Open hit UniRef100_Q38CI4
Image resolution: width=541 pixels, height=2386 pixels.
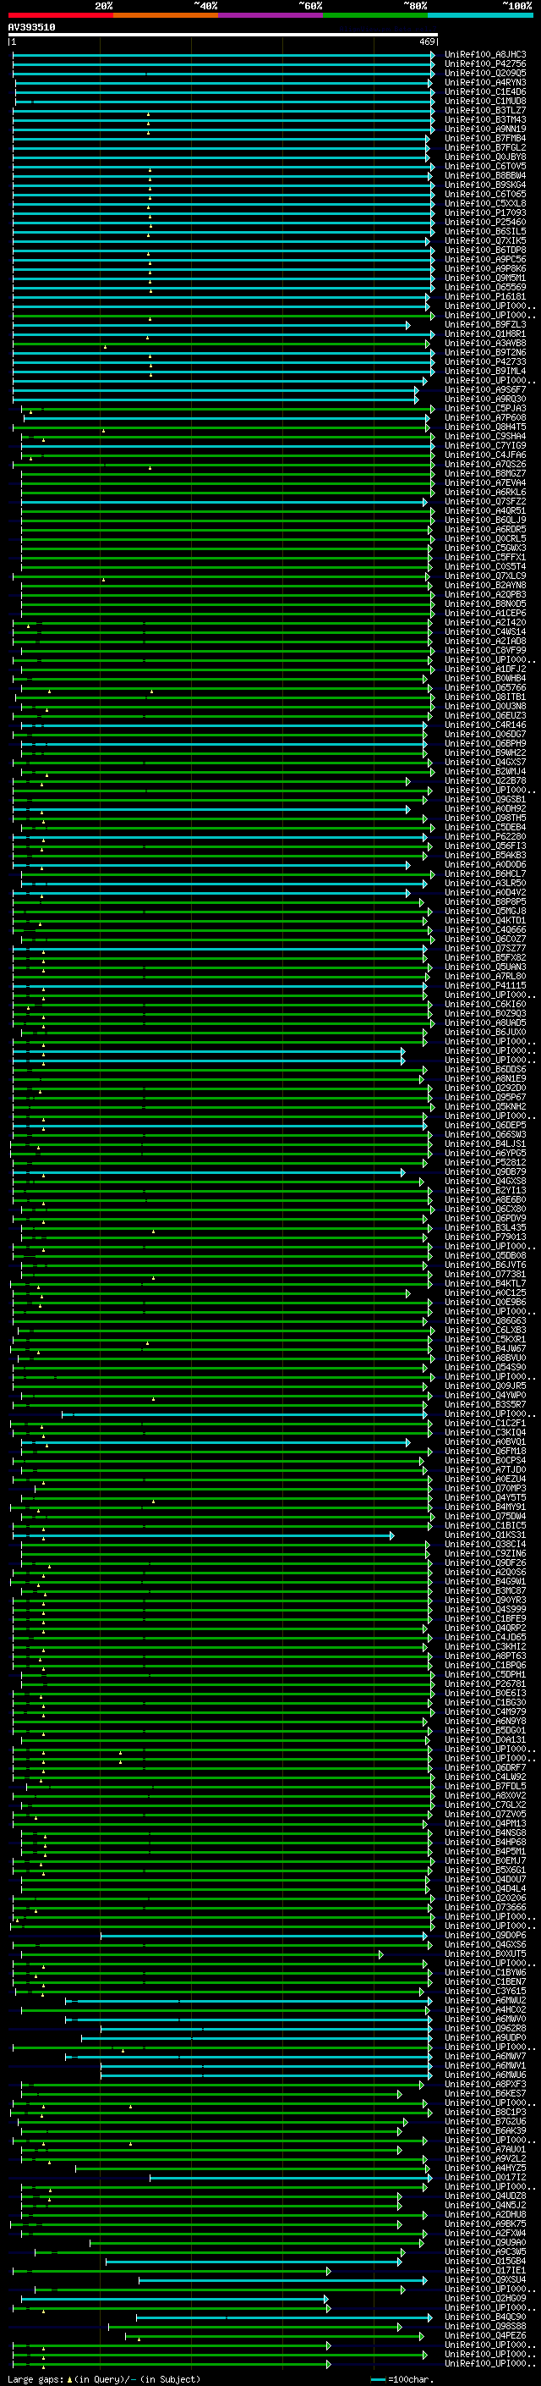485,1544
